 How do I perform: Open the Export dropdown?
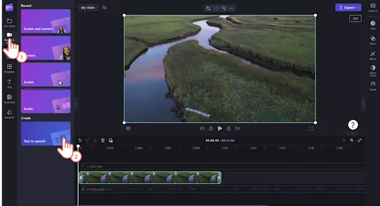point(348,8)
